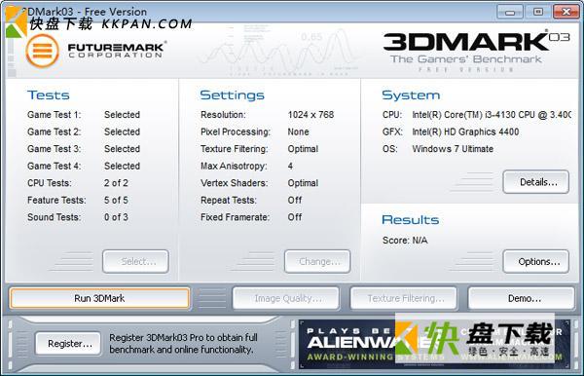Open the Alienware advertisement banner
The width and height of the screenshot is (584, 376).
point(434,344)
